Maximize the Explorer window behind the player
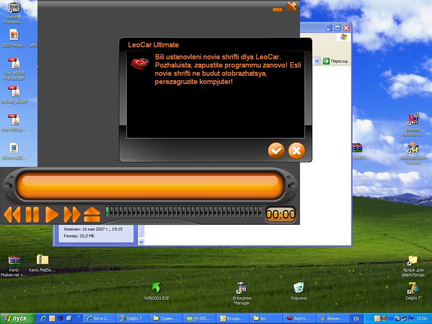 coord(337,28)
